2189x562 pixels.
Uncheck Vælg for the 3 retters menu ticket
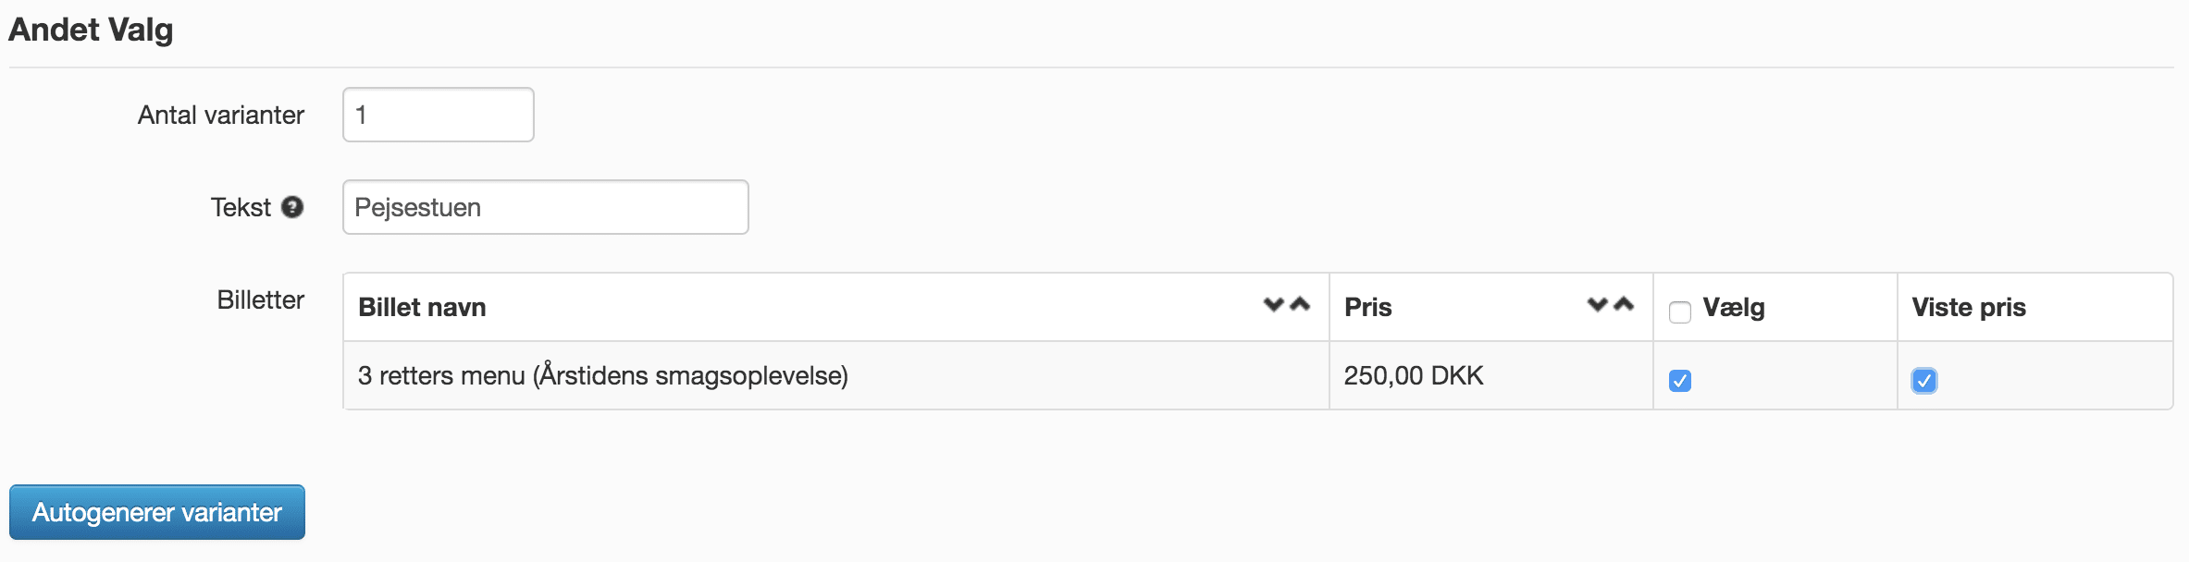pos(1680,380)
